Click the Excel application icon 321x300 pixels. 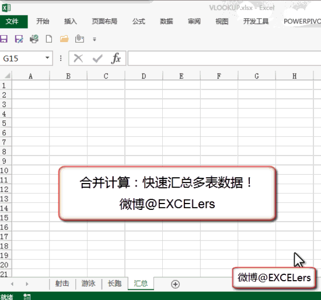tap(6, 8)
